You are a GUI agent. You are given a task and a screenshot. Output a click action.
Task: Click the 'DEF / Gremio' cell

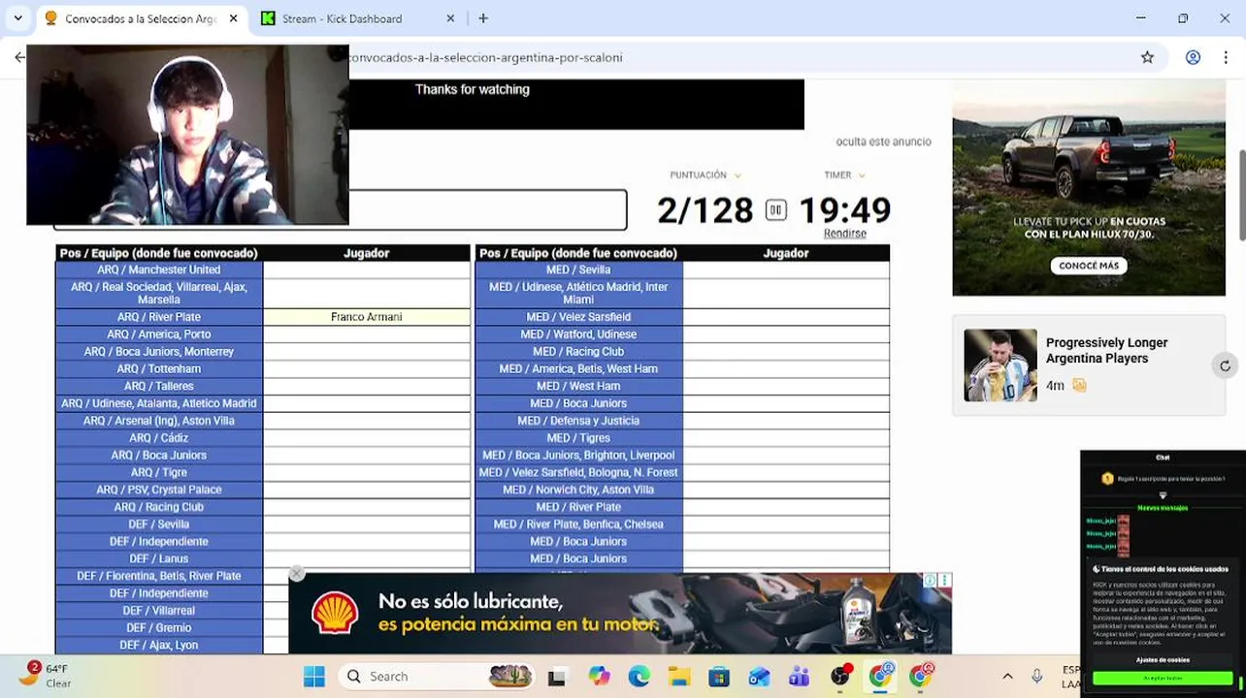point(159,627)
